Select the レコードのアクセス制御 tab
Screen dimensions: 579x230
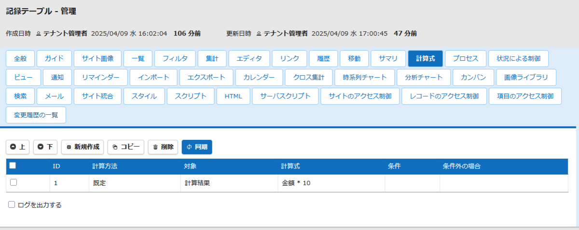pos(444,96)
